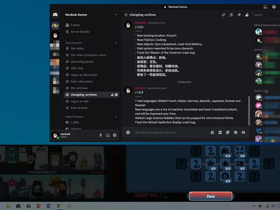Select the gear node showing 1/3
This screenshot has height=210, width=280.
pyautogui.click(x=225, y=176)
